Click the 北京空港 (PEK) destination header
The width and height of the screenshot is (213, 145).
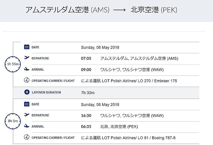154,10
